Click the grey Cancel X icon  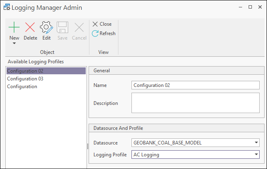tap(79, 28)
